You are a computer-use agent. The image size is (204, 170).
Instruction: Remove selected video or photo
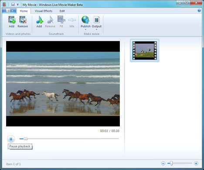pyautogui.click(x=23, y=22)
